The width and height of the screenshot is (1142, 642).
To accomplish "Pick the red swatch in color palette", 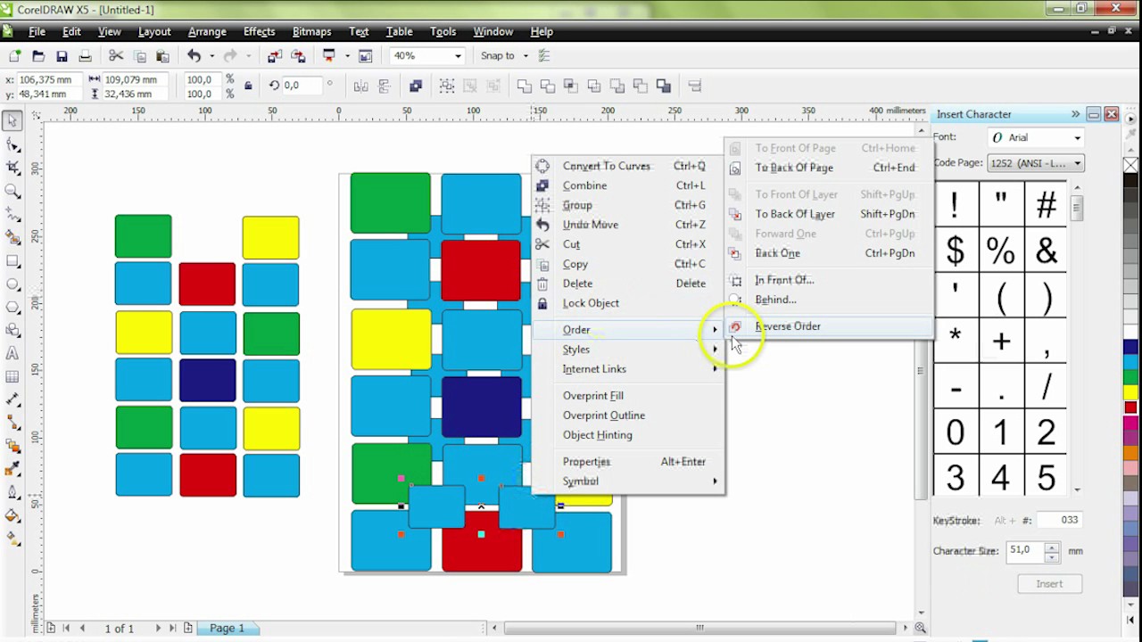I will pos(1130,407).
